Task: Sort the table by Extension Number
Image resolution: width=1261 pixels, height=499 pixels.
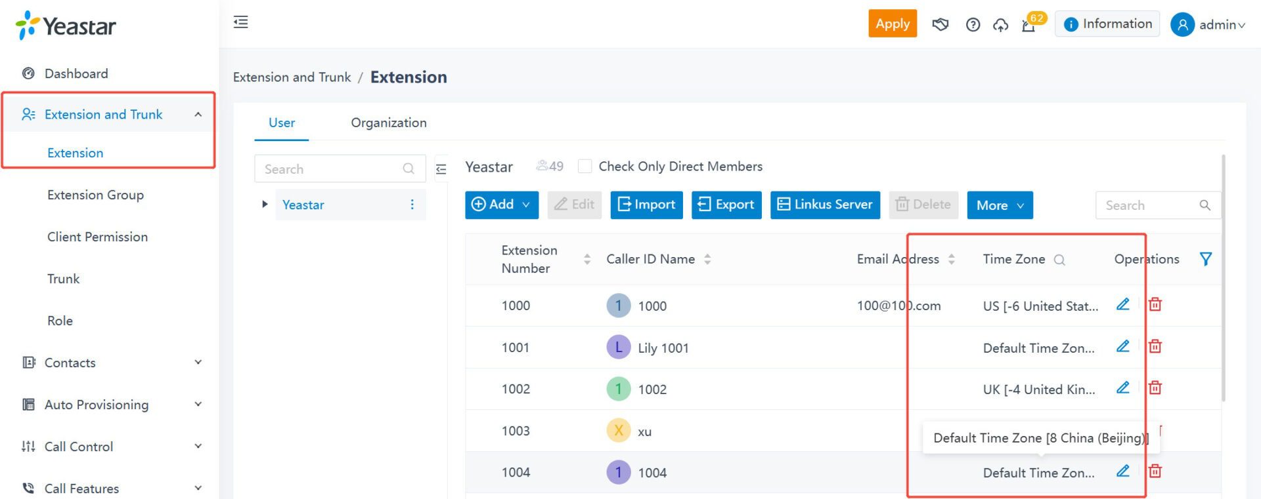Action: point(587,259)
